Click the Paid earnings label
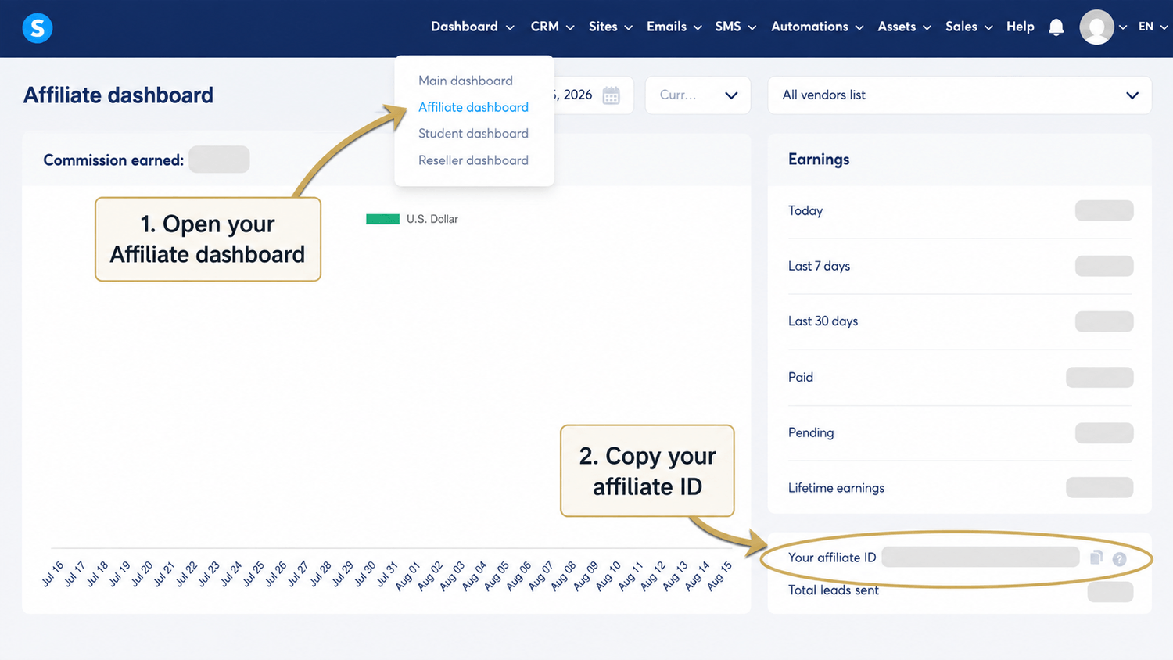 pyautogui.click(x=801, y=377)
